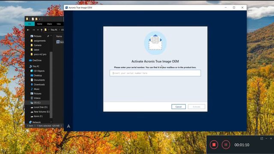The height and width of the screenshot is (154, 274).
Task: Open pinned Pictures in Quick access
Action: [x=37, y=36]
